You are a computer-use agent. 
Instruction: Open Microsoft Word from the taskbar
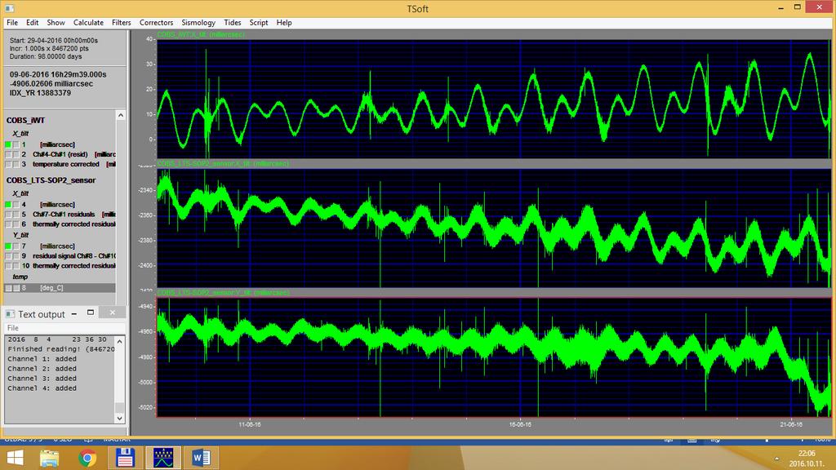(201, 458)
